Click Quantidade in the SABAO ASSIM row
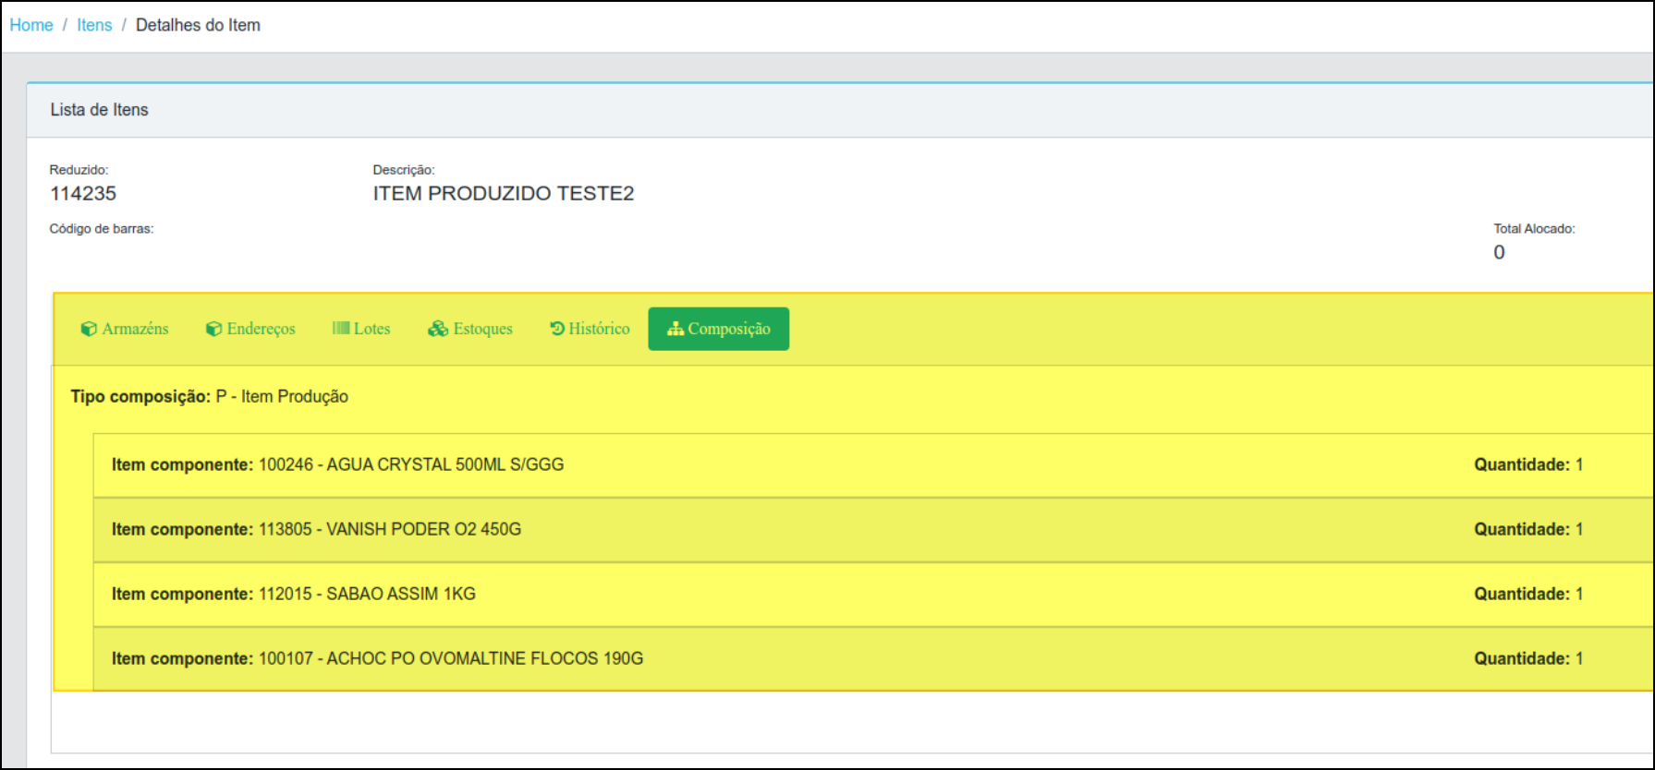The width and height of the screenshot is (1655, 770). tap(1528, 595)
